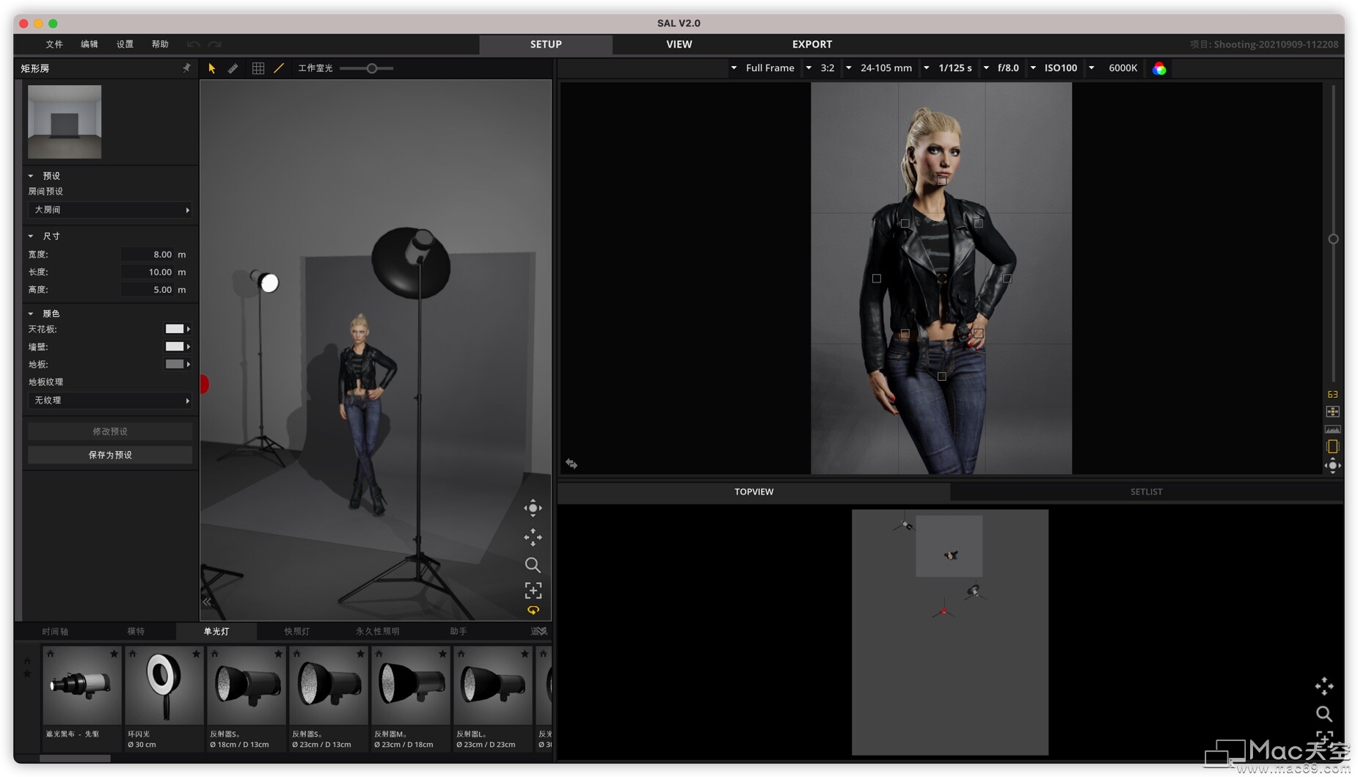Open the 无纹理 floor texture dropdown
Image resolution: width=1358 pixels, height=777 pixels.
click(110, 401)
